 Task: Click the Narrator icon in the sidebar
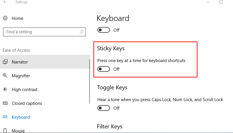(x=5, y=62)
